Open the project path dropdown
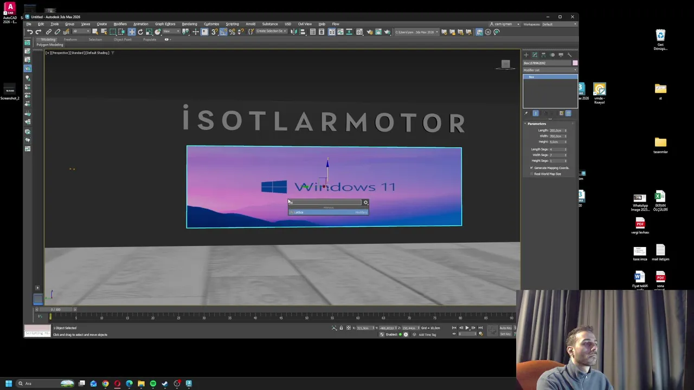Viewport: 694px width, 390px height. point(416,31)
